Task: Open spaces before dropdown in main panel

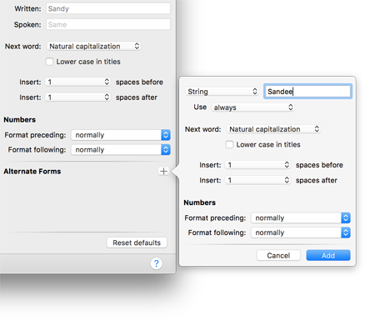Action: point(78,82)
